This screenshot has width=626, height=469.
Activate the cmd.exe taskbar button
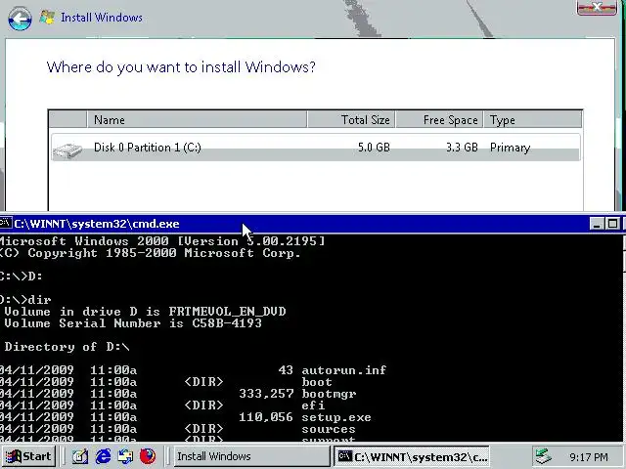[412, 456]
